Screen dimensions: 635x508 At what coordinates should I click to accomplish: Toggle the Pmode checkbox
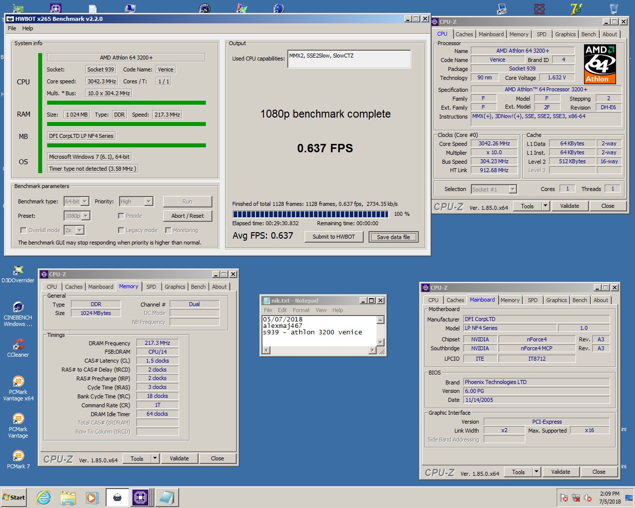coord(121,216)
